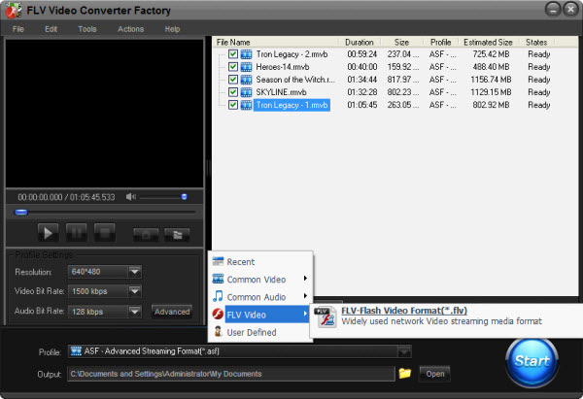Choose FLV-Flash Video Format(*.flv) link

coord(404,311)
